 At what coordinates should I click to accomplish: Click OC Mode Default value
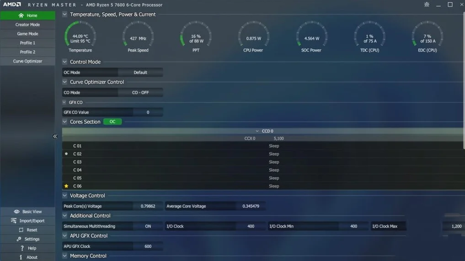(x=140, y=73)
